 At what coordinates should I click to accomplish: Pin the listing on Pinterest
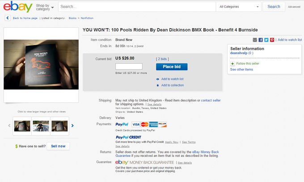[x=272, y=40]
